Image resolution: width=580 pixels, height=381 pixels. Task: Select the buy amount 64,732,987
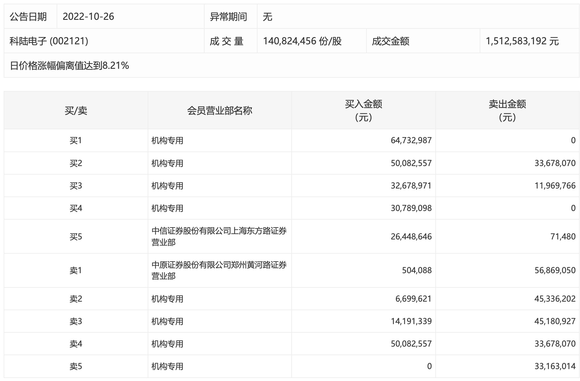(x=411, y=141)
